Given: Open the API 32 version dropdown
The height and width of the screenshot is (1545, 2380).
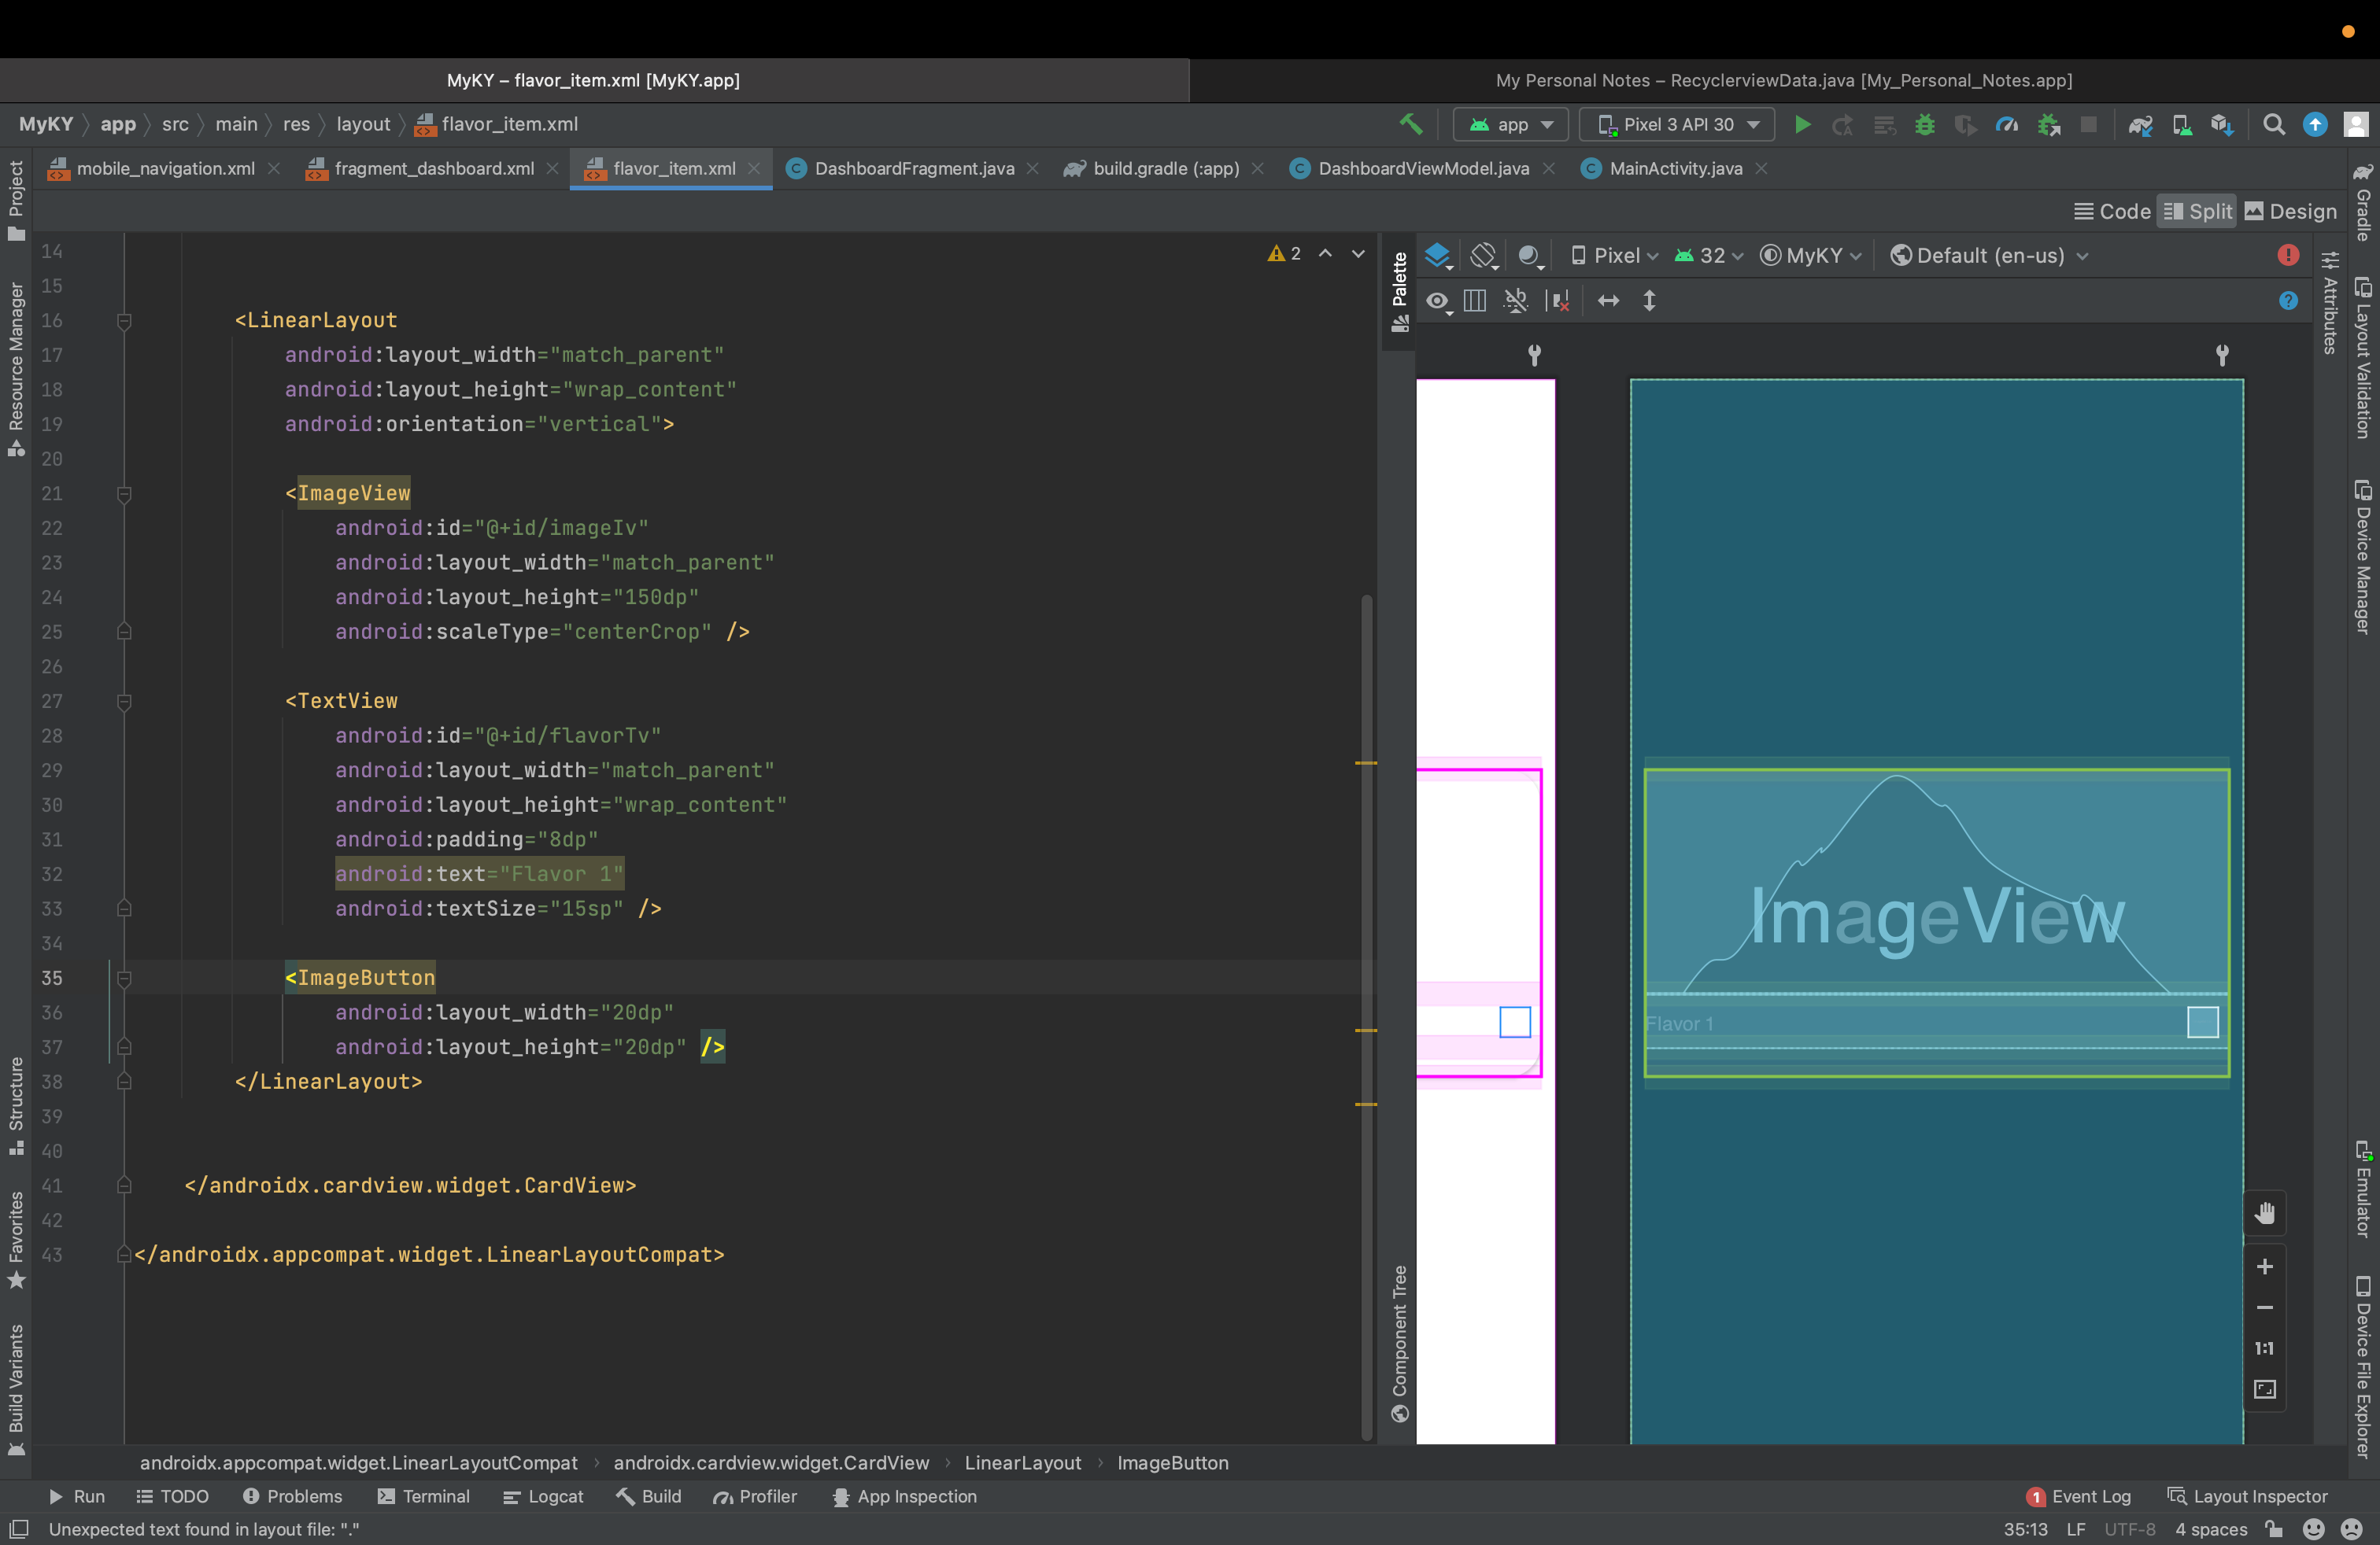Looking at the screenshot, I should pyautogui.click(x=1709, y=256).
